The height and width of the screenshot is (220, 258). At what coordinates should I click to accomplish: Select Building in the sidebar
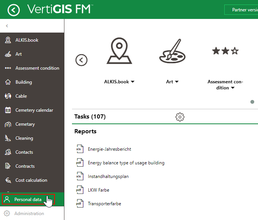click(23, 82)
